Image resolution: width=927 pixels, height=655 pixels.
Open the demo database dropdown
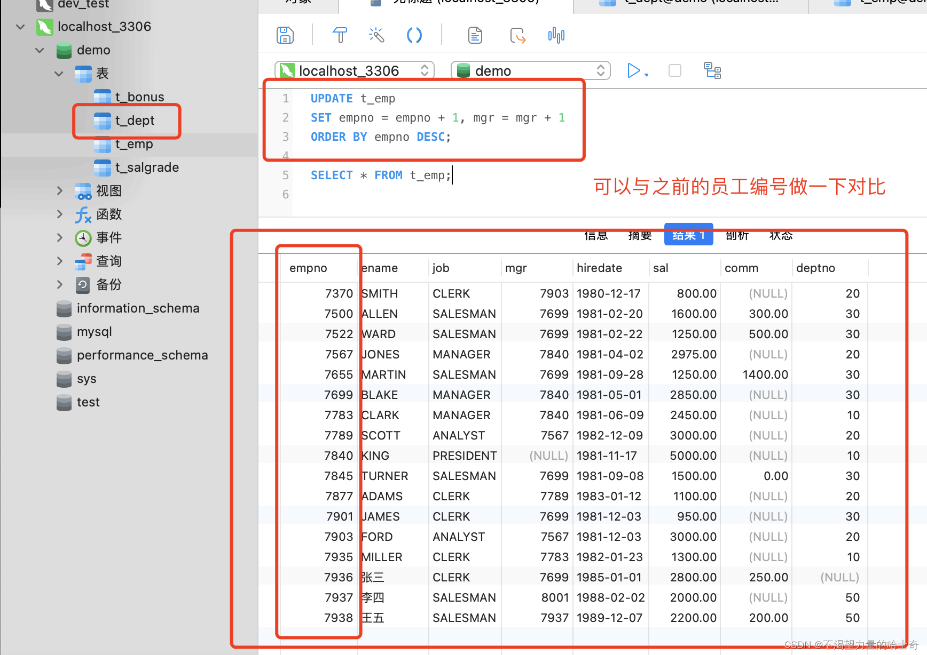coord(601,70)
